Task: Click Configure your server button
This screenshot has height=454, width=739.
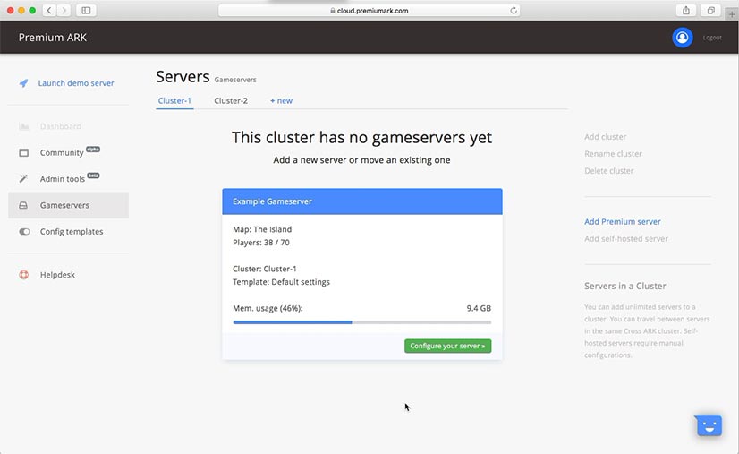Action: tap(447, 346)
